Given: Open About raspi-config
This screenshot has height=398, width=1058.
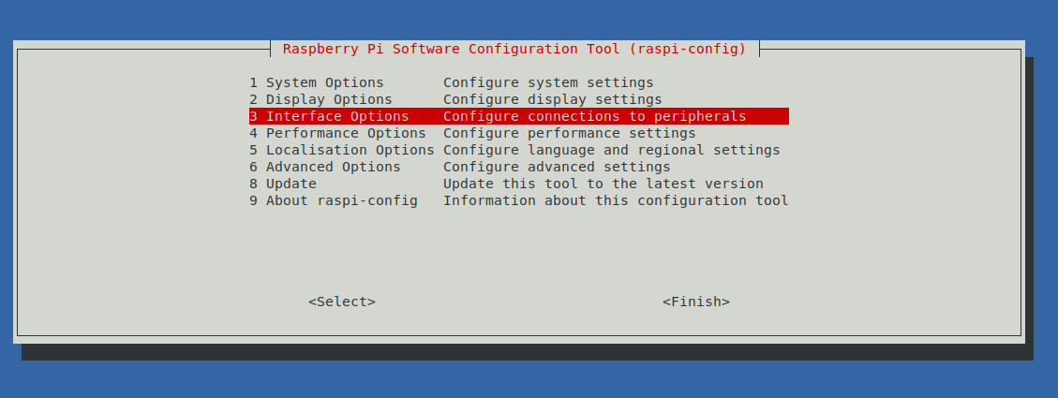Looking at the screenshot, I should coord(341,200).
